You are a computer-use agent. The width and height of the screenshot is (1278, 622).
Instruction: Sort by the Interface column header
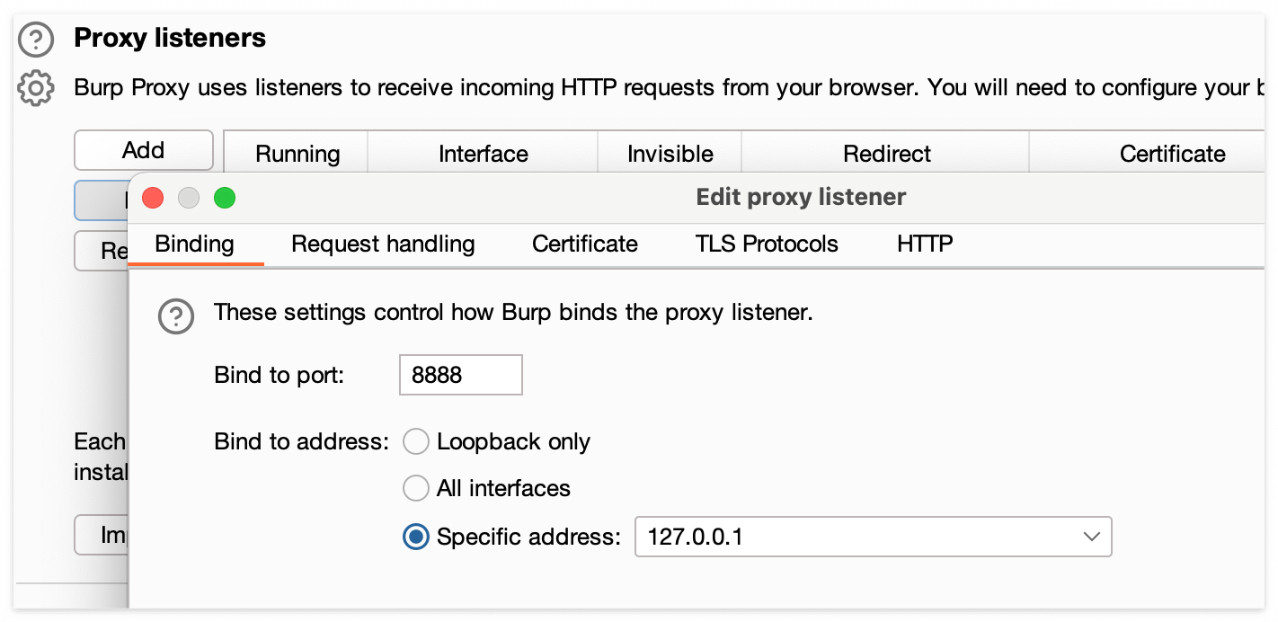pos(484,154)
